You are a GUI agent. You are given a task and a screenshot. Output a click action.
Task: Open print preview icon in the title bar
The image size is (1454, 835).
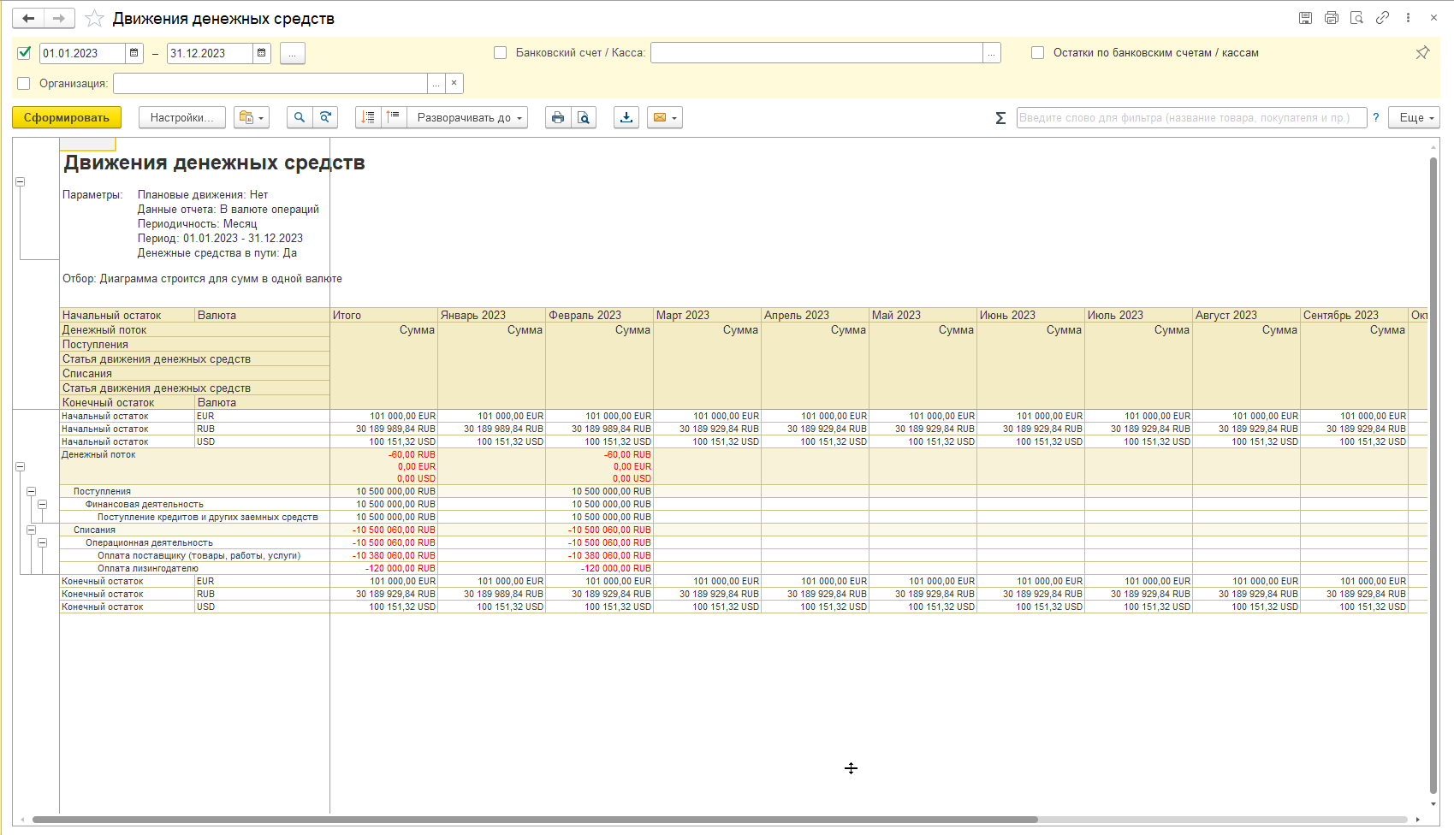[x=1356, y=18]
